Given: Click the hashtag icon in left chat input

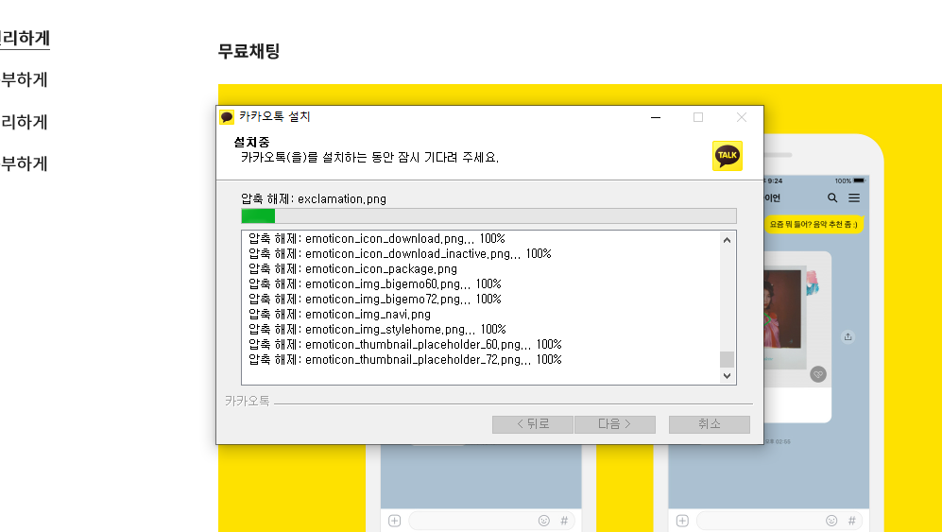Looking at the screenshot, I should [564, 521].
